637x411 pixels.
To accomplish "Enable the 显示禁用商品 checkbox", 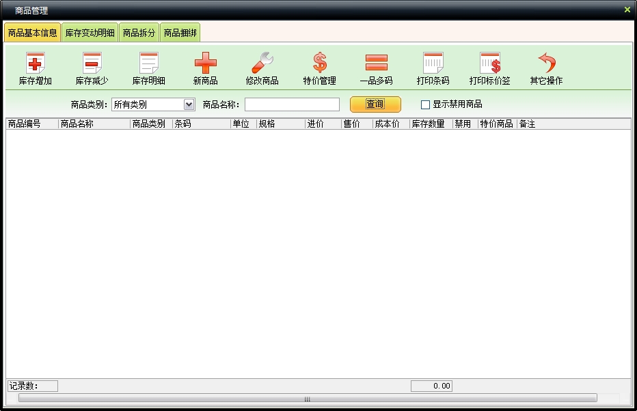I will tap(425, 104).
